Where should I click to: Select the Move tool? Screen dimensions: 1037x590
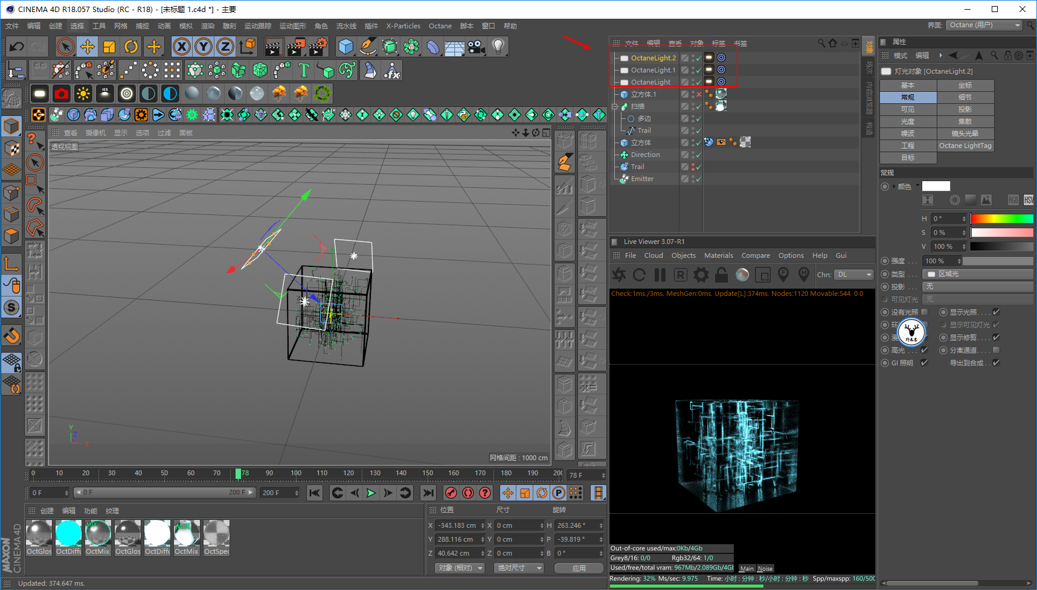coord(87,46)
